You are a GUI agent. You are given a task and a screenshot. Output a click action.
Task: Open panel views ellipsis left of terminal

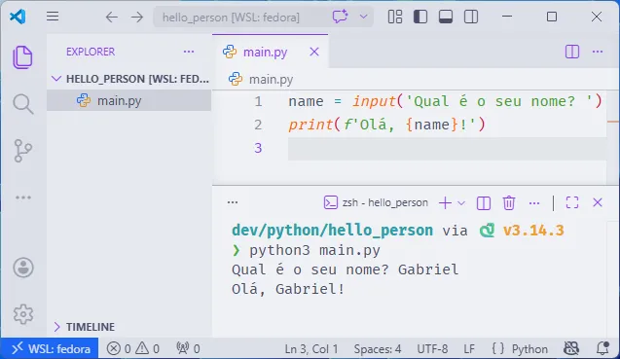pyautogui.click(x=233, y=202)
